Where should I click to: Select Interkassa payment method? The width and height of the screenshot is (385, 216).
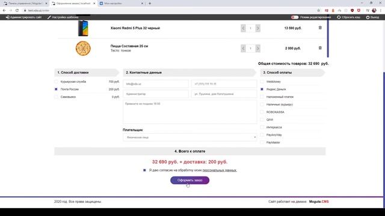[x=262, y=127]
